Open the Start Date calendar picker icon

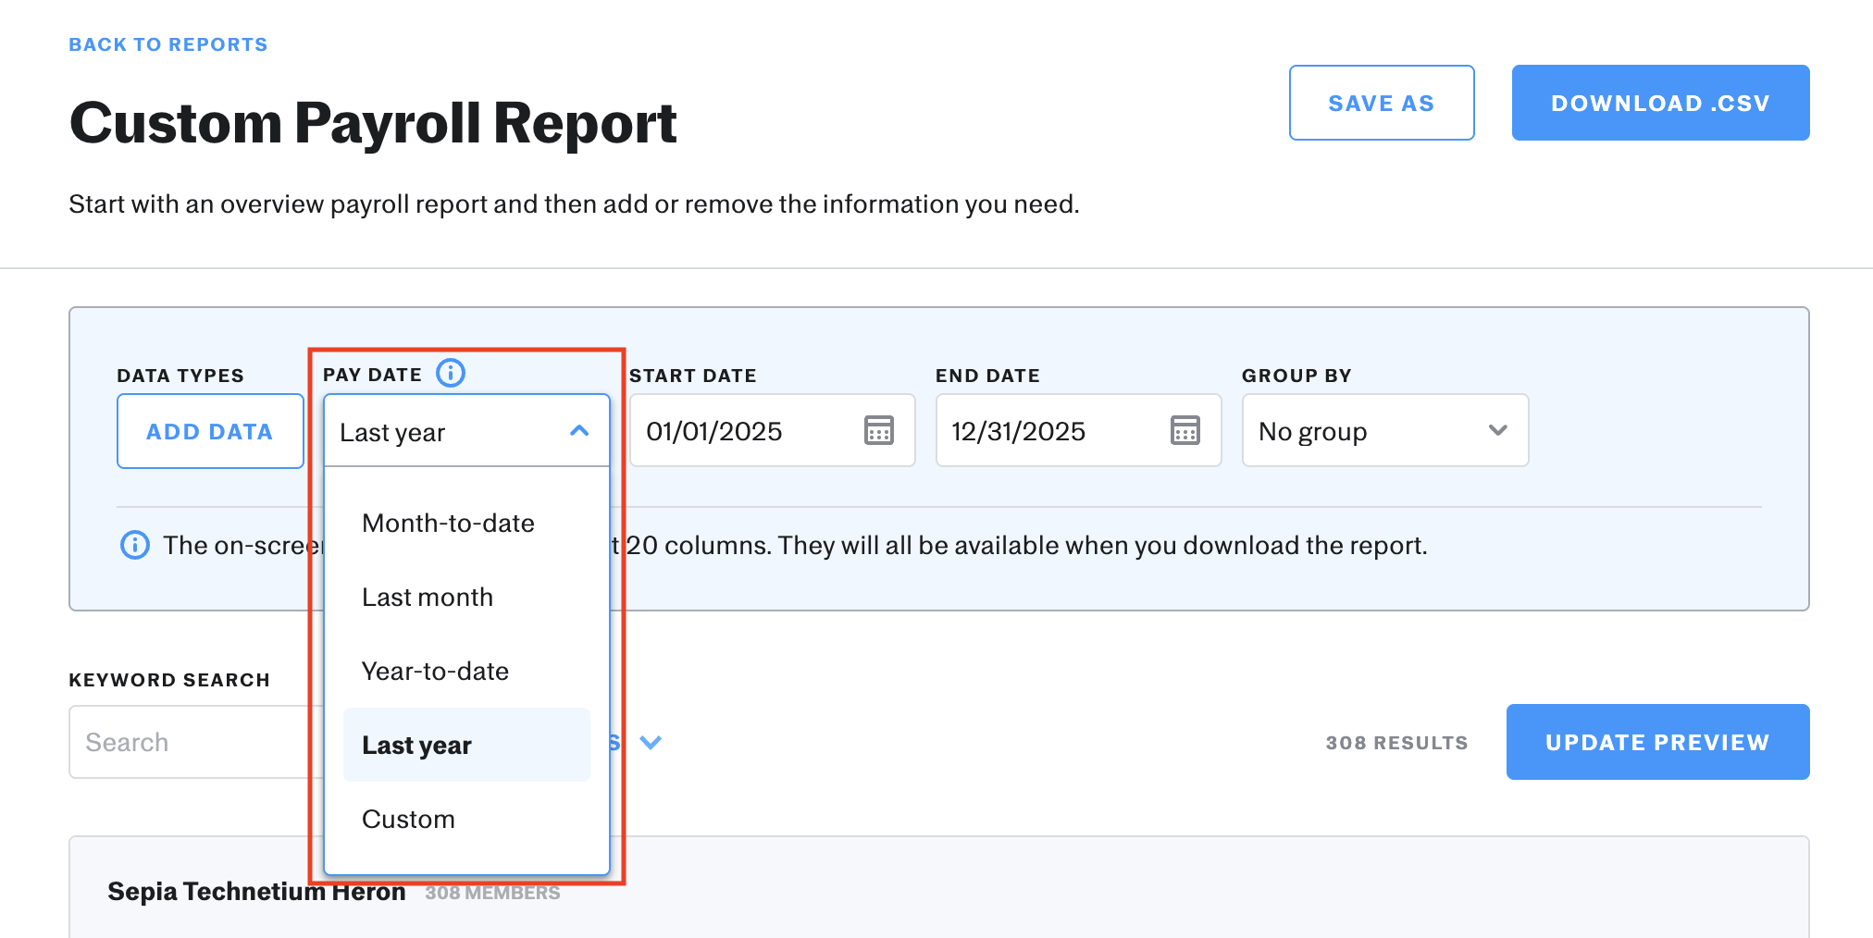[x=878, y=430]
